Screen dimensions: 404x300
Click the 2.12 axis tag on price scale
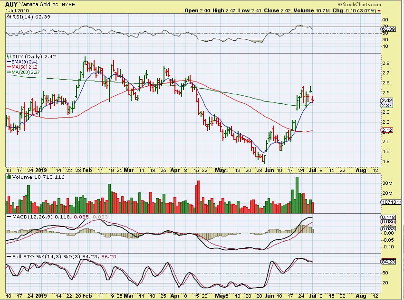coord(387,130)
